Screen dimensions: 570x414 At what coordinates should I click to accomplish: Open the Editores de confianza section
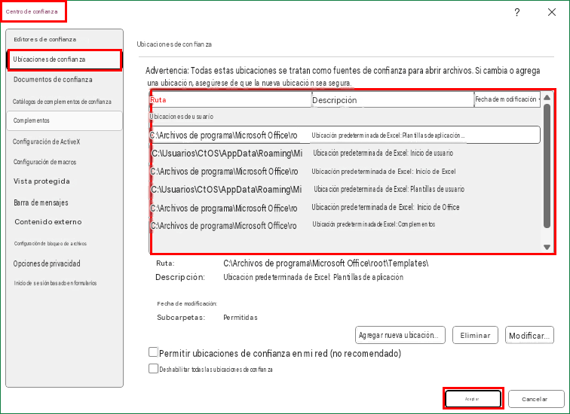click(x=44, y=39)
